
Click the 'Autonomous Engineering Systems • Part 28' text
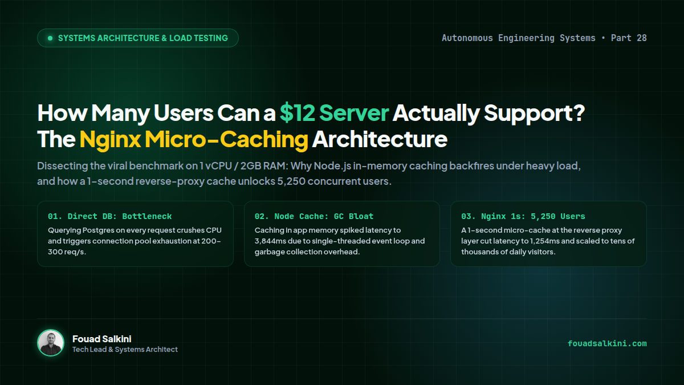(x=544, y=38)
